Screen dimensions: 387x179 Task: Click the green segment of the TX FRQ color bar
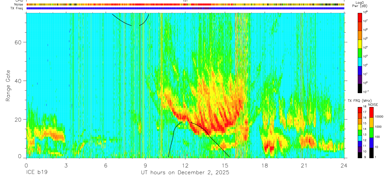pyautogui.click(x=360, y=132)
